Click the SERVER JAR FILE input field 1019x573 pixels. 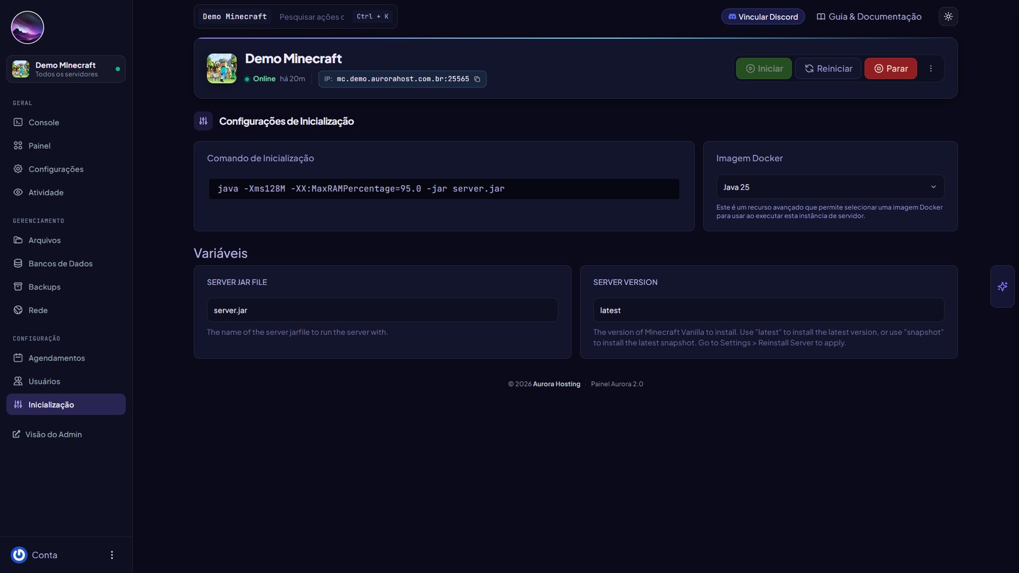[x=382, y=310]
